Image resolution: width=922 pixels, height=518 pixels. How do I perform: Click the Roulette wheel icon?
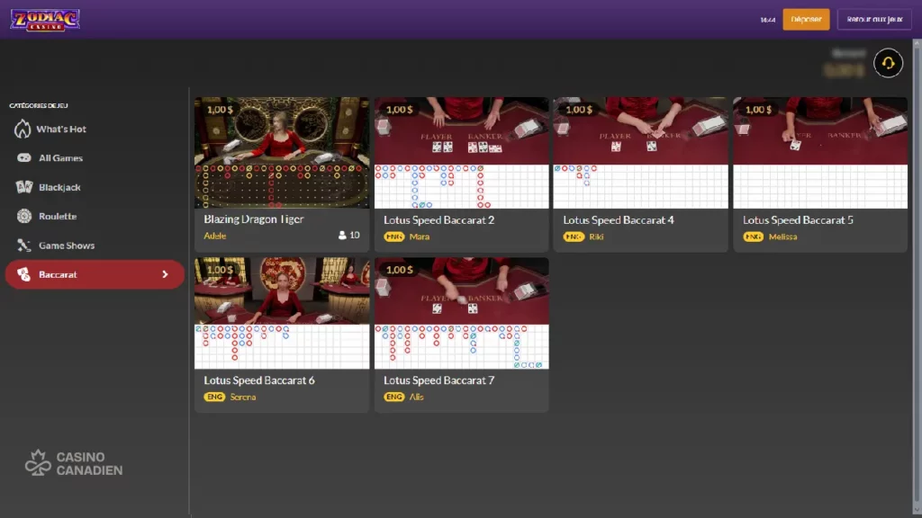coord(23,217)
